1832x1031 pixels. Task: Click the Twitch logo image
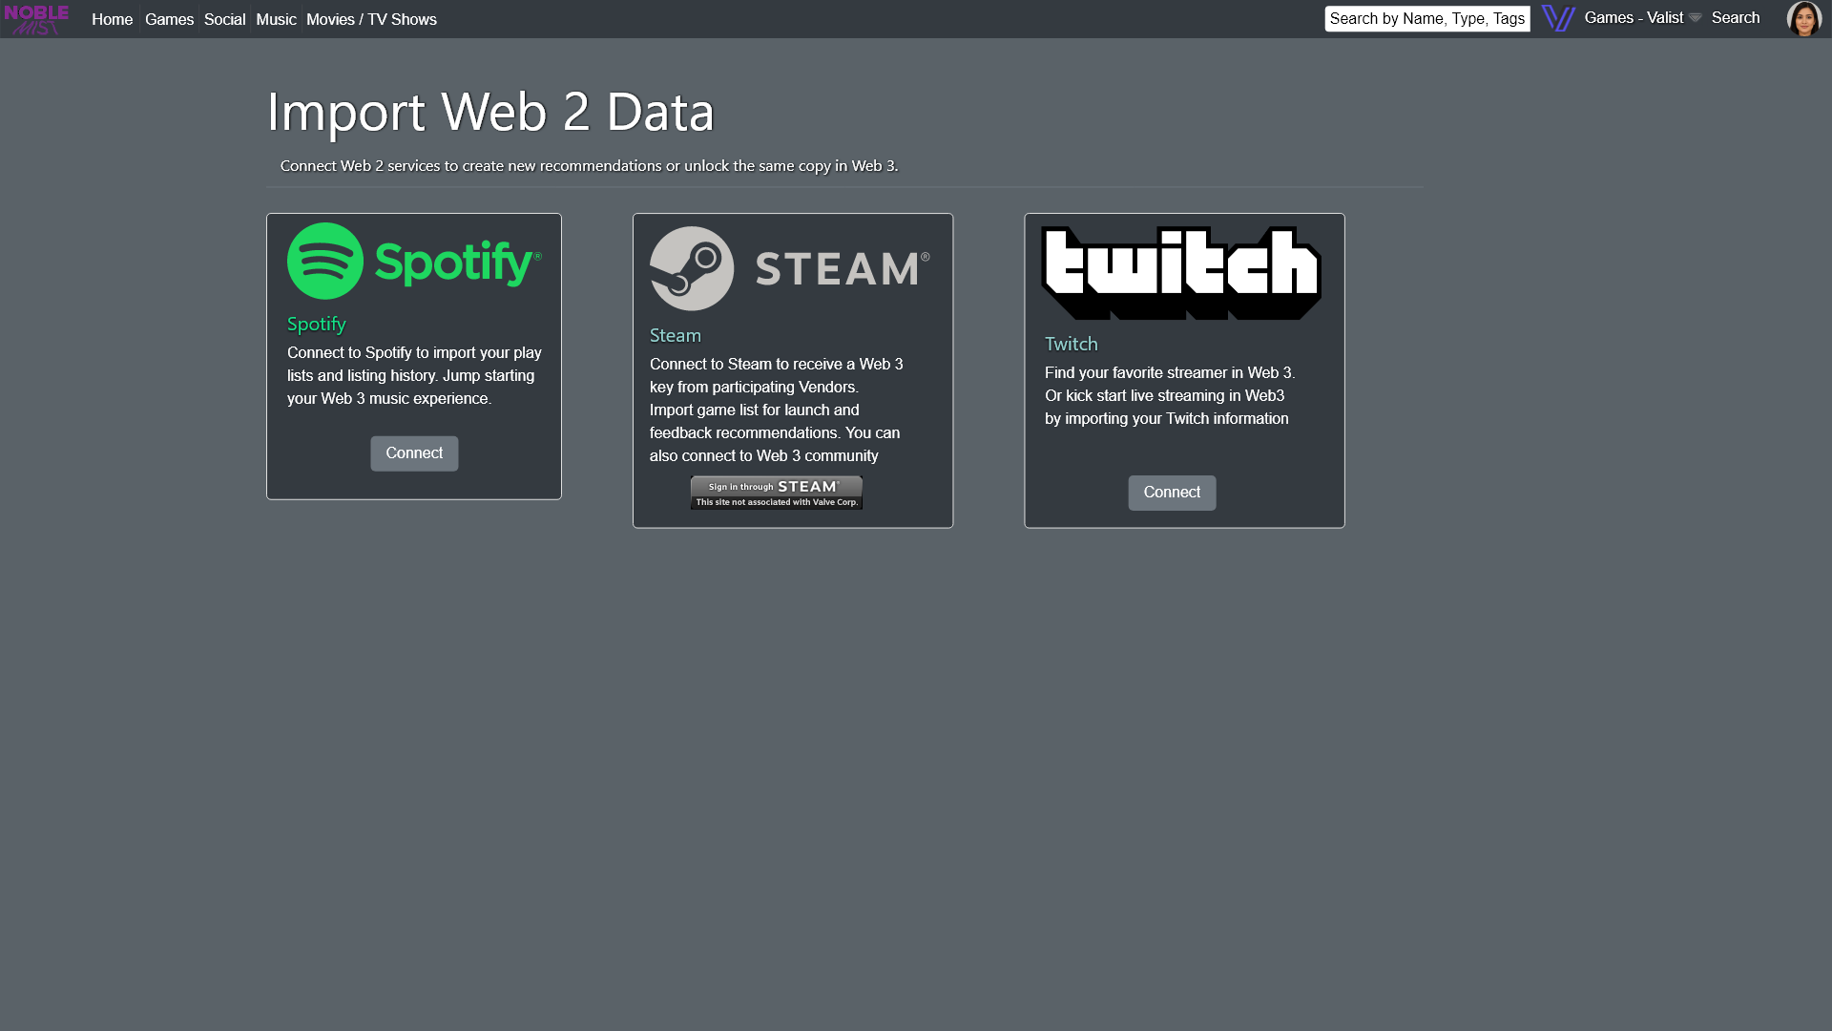(x=1181, y=273)
